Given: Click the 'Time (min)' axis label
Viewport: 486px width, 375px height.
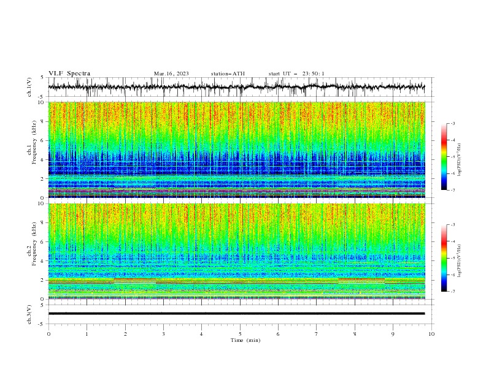Looking at the screenshot, I should [x=245, y=340].
